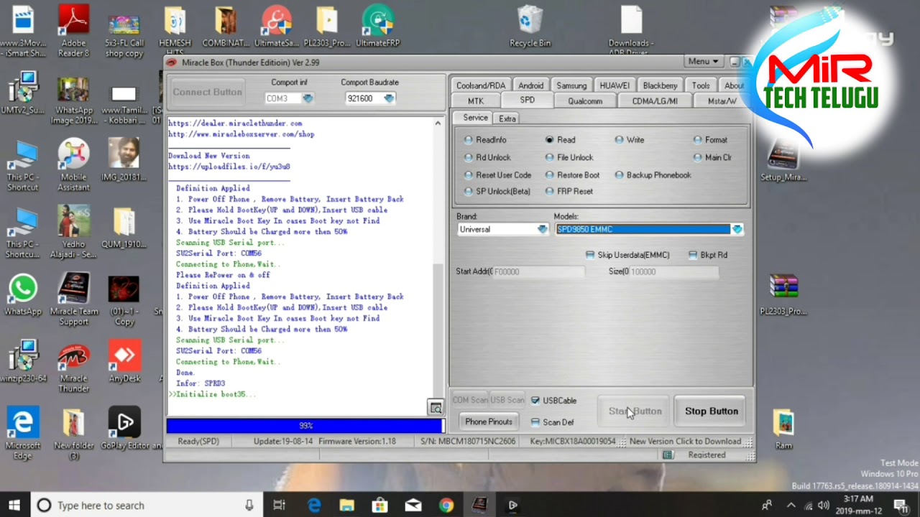This screenshot has width=920, height=517.
Task: Click the Phone Pinouts button
Action: pyautogui.click(x=489, y=421)
